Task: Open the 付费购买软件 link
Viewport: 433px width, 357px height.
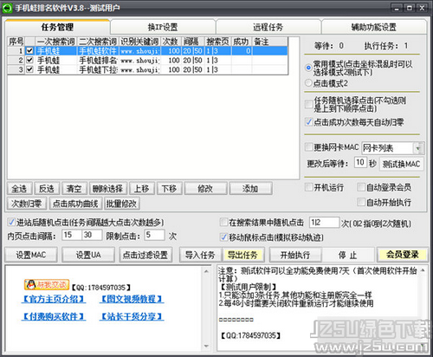Action: 54,317
